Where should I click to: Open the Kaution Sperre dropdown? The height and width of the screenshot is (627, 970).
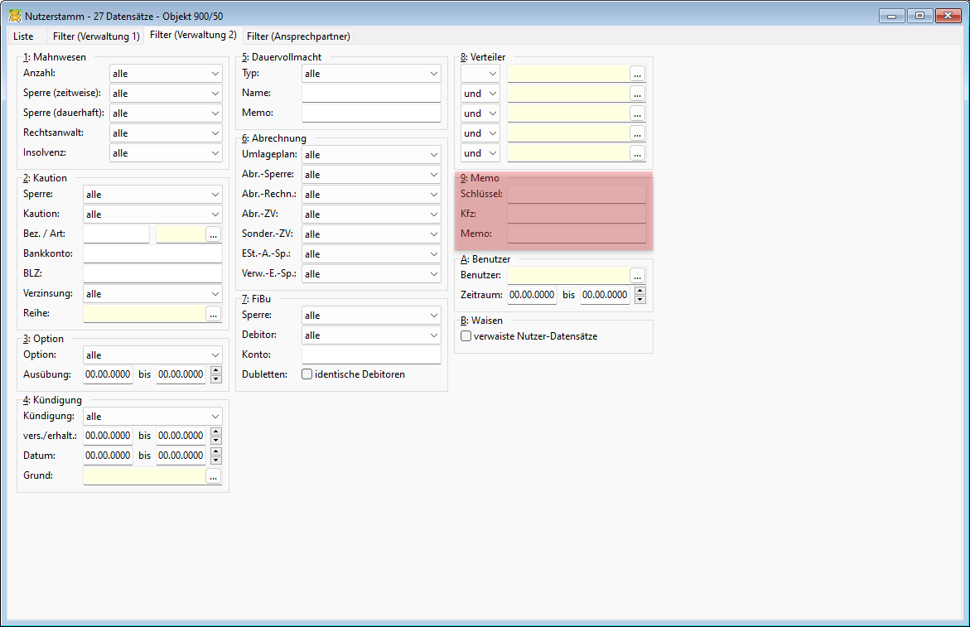[x=152, y=194]
